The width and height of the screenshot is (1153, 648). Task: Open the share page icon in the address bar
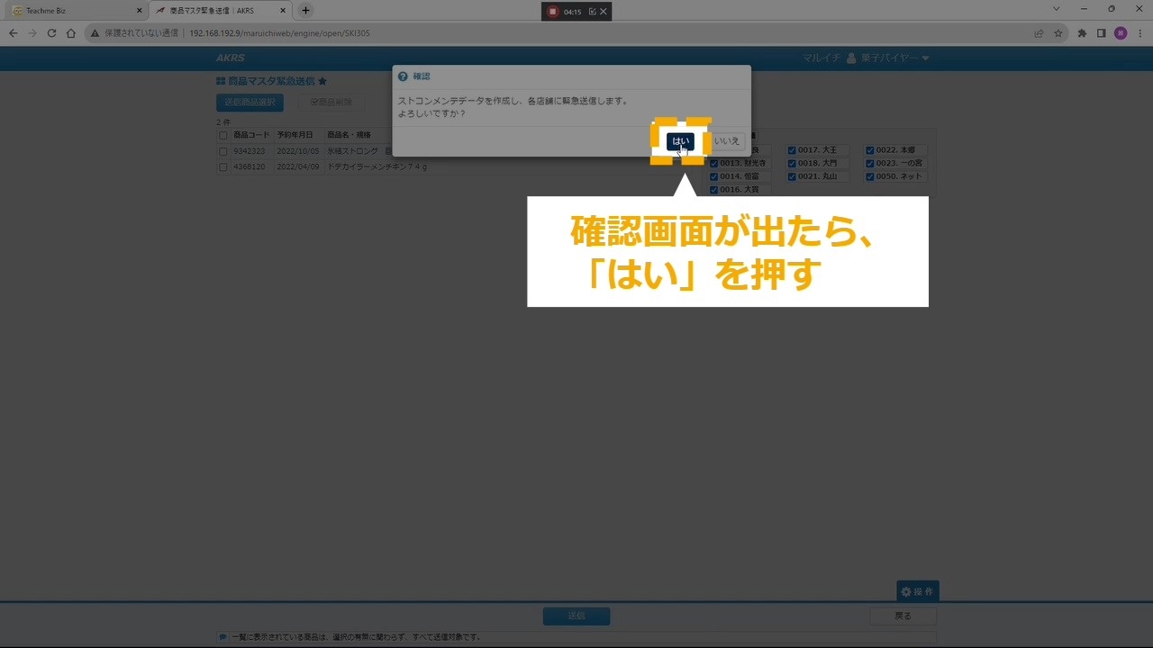click(x=1039, y=33)
